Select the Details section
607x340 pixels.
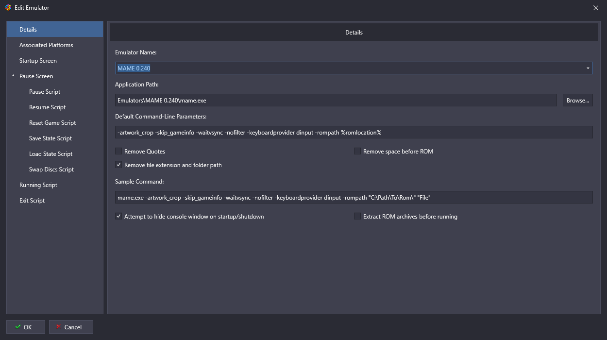tap(55, 29)
